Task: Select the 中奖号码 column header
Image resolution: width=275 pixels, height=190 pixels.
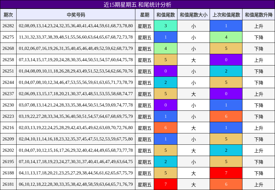Action: 76,15
